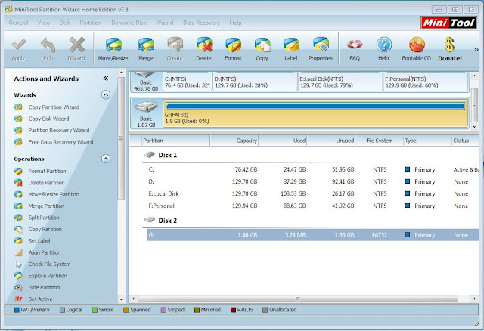
Task: Sort by Capacity column header
Action: pyautogui.click(x=234, y=141)
